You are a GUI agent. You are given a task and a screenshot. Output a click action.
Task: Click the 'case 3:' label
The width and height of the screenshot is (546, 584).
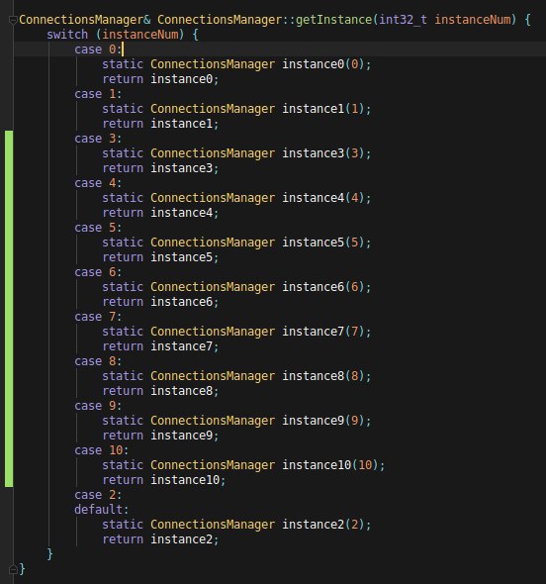98,139
